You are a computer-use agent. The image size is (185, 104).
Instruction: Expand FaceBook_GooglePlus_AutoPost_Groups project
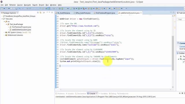[x=2, y=16]
